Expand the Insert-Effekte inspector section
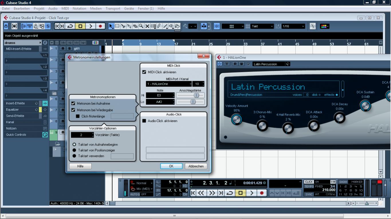Viewport: 391px width, 219px height. [15, 103]
